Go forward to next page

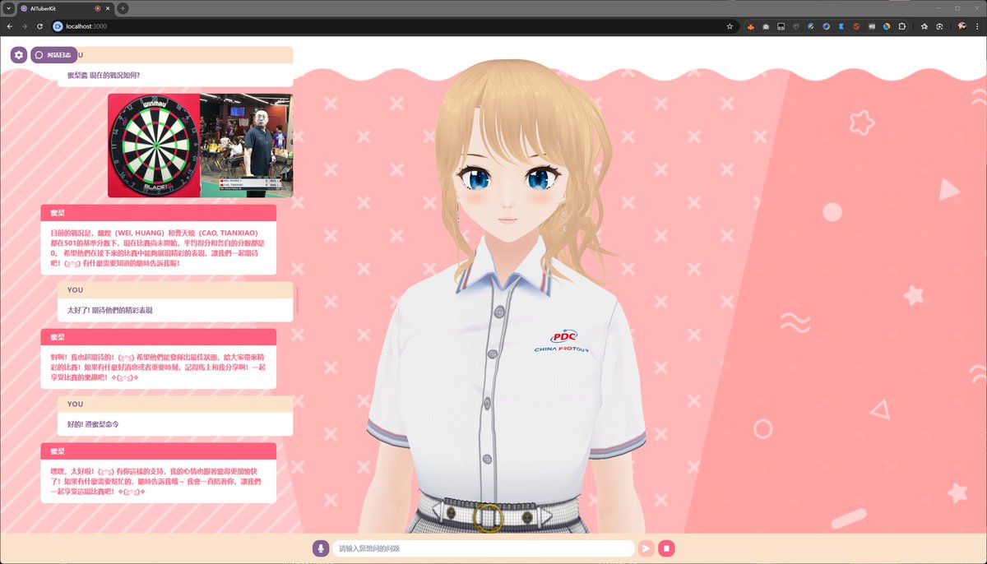coord(24,26)
